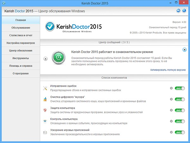Click the Версия: 4.60 text

[x=179, y=22]
